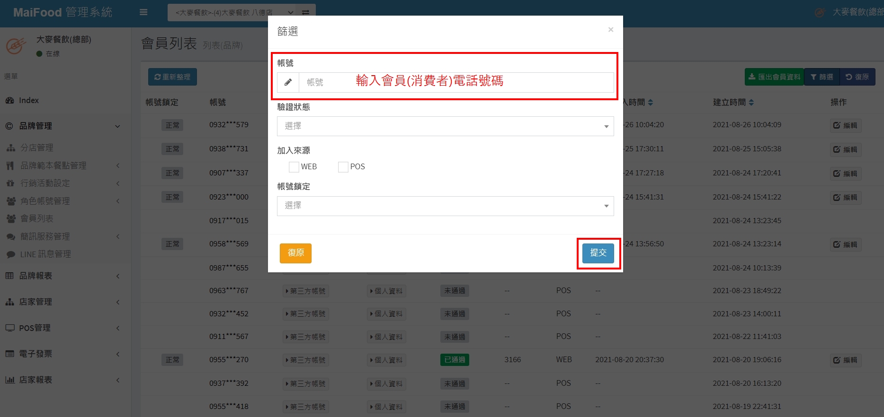The height and width of the screenshot is (417, 884).
Task: Open the 驗證狀態 dropdown
Action: [445, 126]
